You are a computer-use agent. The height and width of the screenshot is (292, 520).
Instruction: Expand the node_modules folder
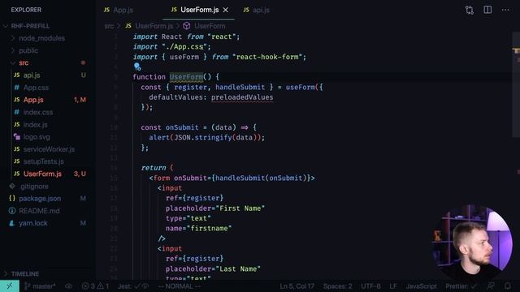click(41, 38)
